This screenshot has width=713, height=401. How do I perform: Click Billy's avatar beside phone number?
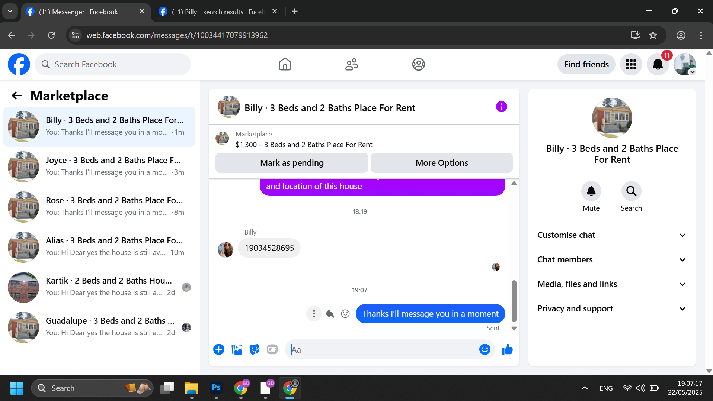pyautogui.click(x=225, y=249)
